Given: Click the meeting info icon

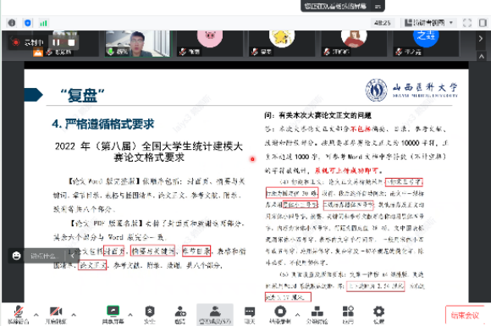Looking at the screenshot, I should click(x=12, y=23).
